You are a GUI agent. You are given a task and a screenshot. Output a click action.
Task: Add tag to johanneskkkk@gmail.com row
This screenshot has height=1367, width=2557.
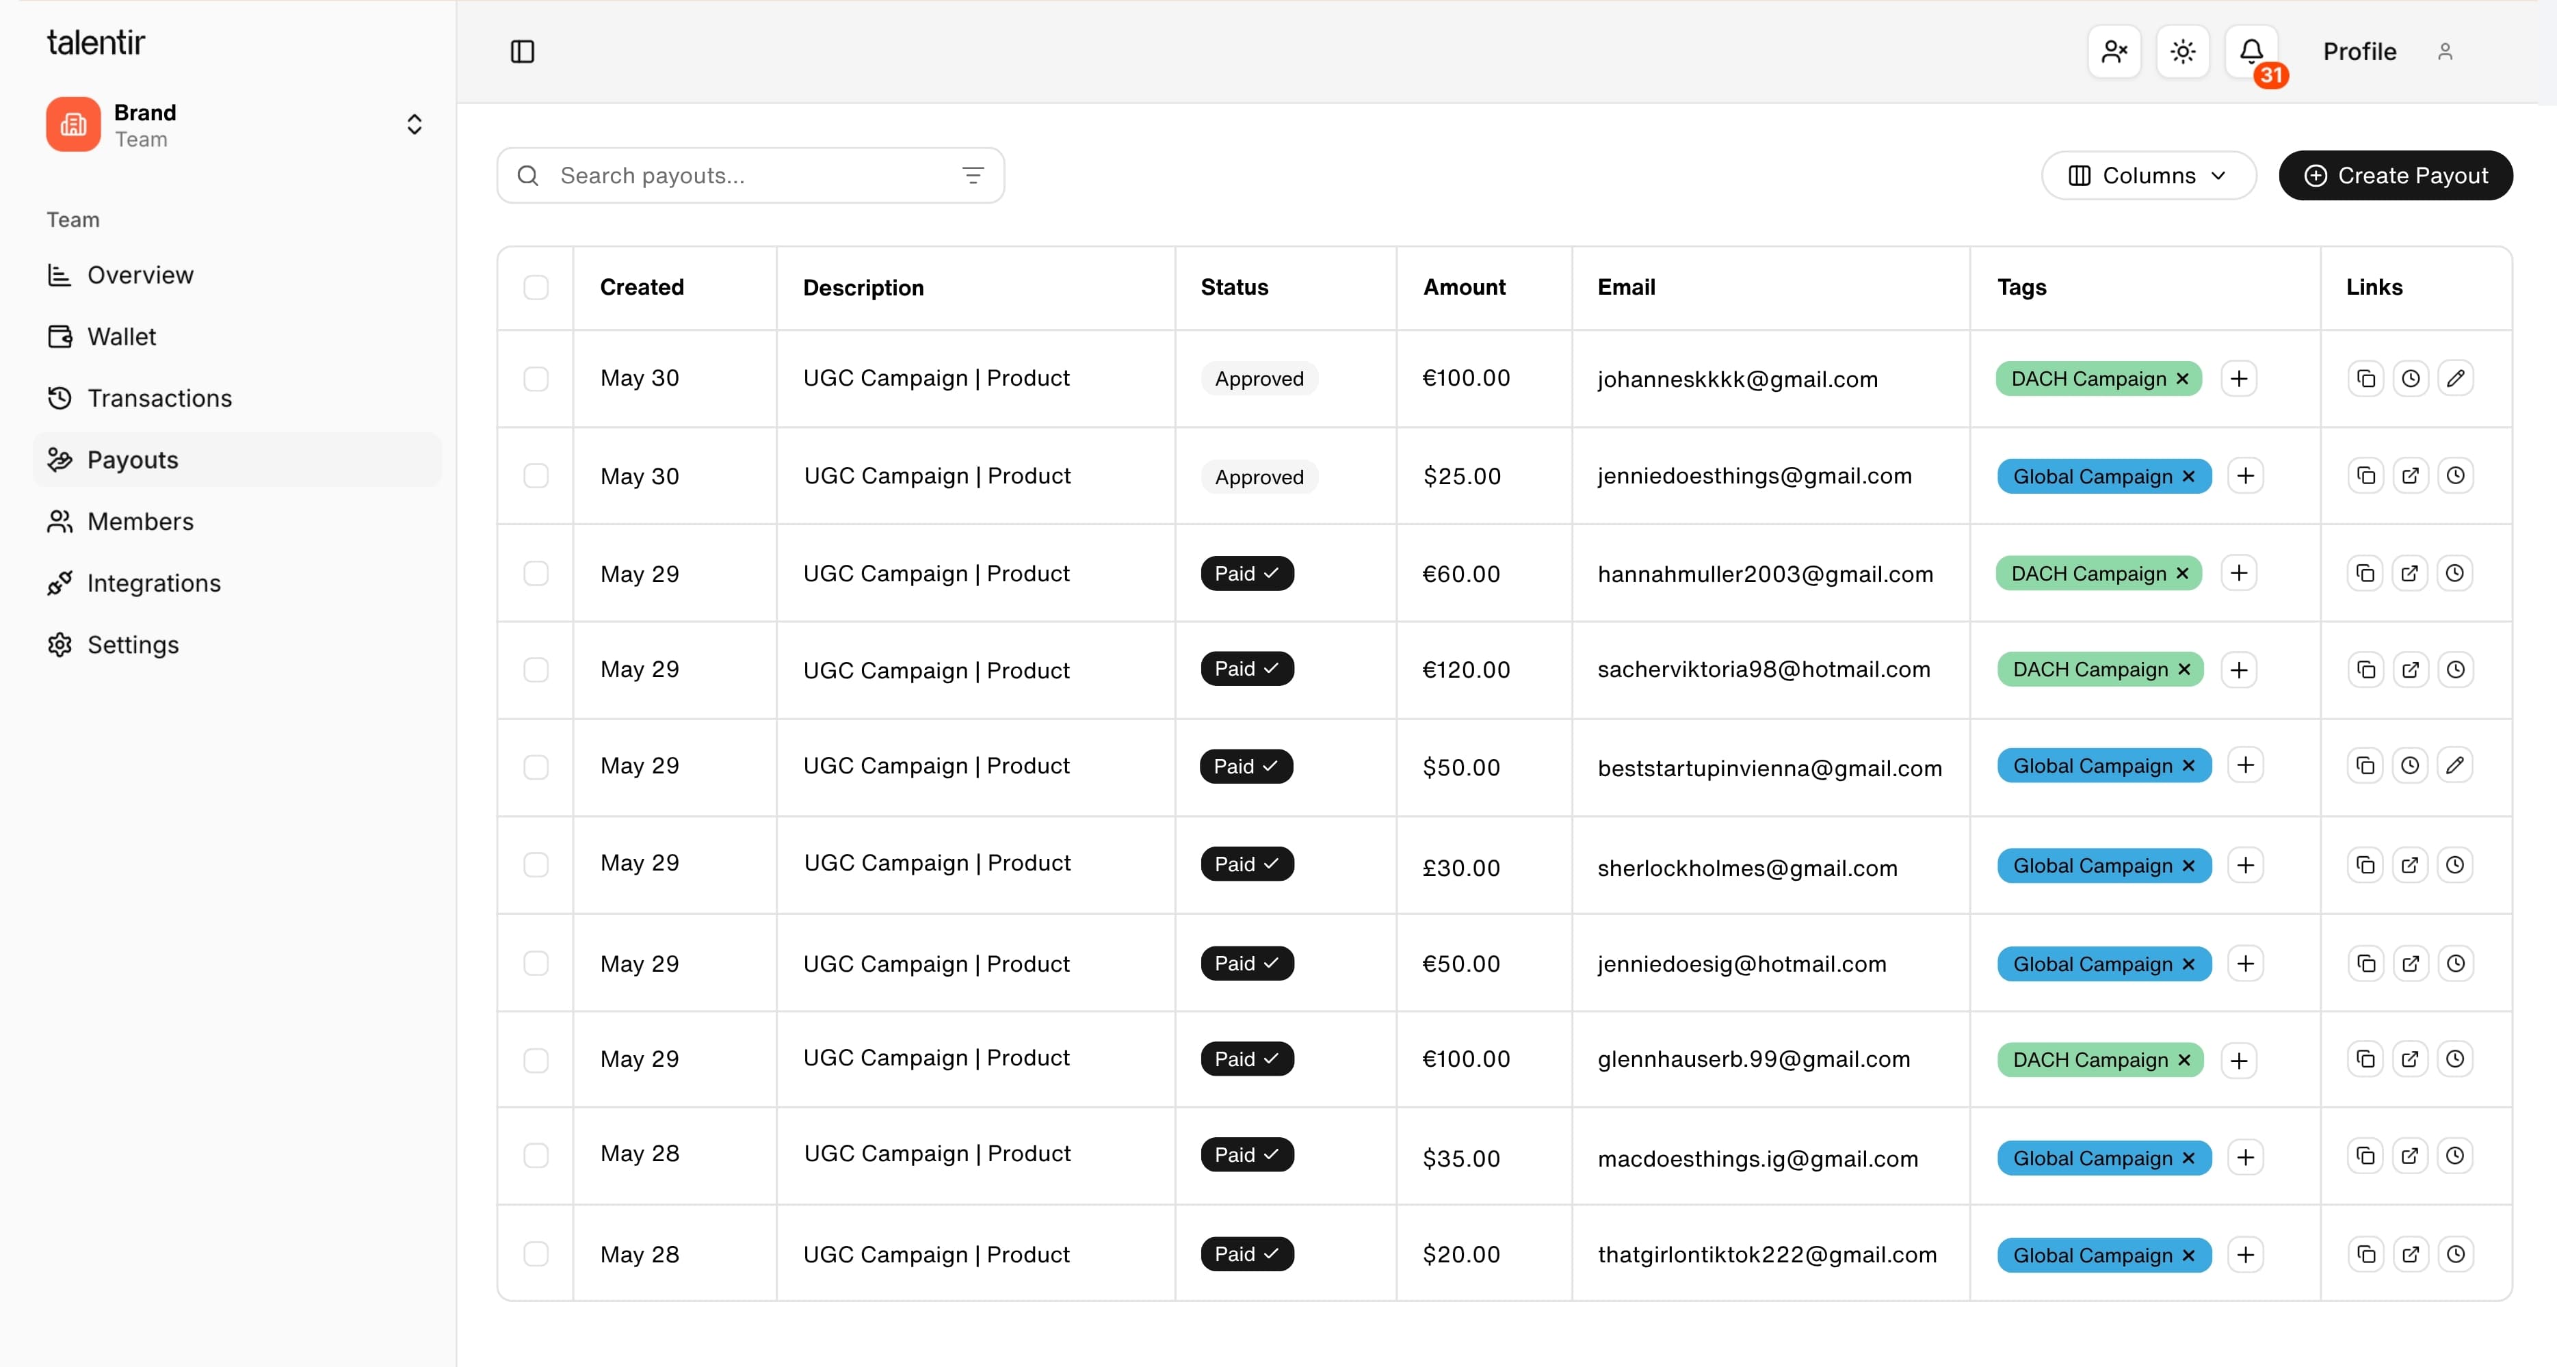coord(2240,379)
